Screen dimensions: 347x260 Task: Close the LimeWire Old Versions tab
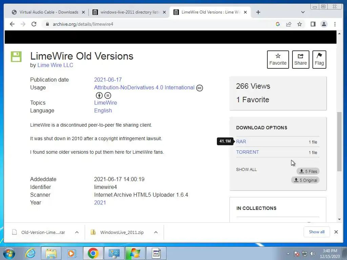click(x=245, y=12)
